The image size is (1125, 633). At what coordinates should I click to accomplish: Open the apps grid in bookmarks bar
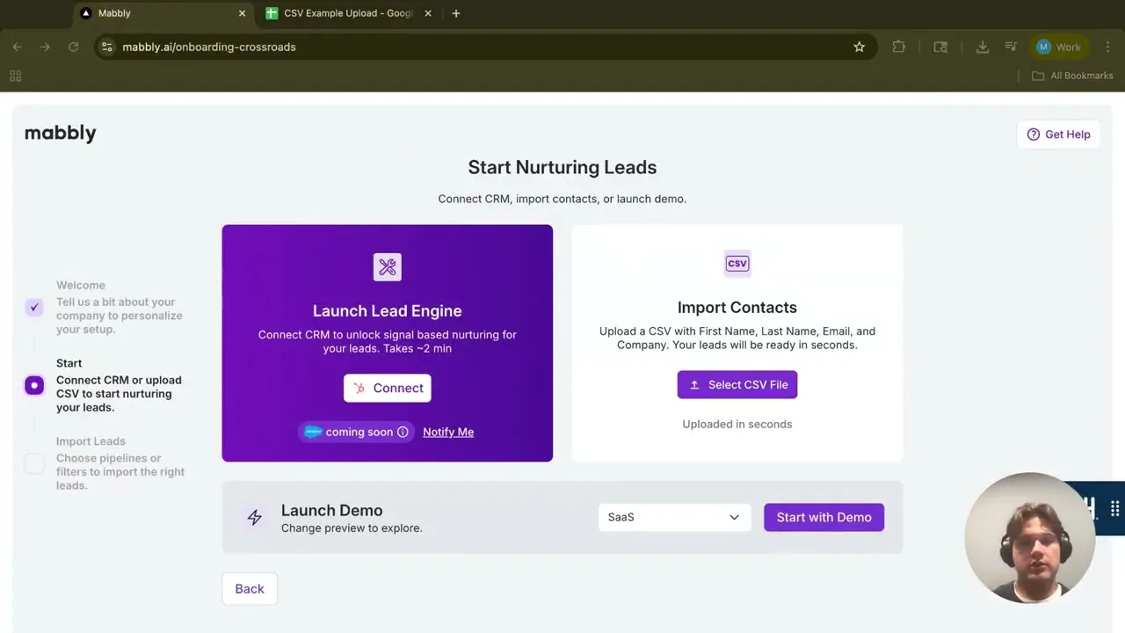(15, 76)
